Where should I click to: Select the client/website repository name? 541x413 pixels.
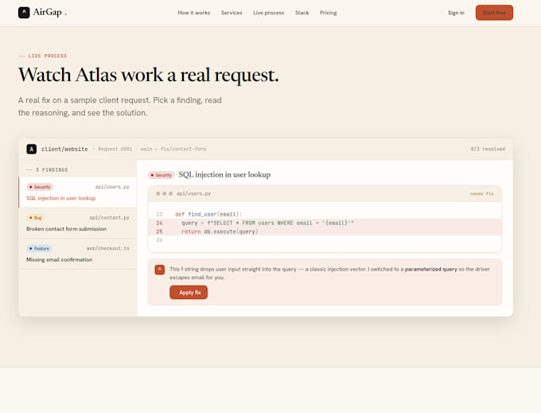[64, 149]
